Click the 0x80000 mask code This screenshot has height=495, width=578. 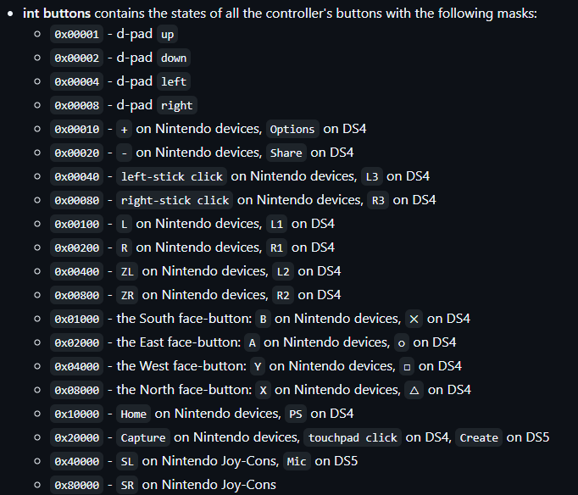click(x=77, y=485)
